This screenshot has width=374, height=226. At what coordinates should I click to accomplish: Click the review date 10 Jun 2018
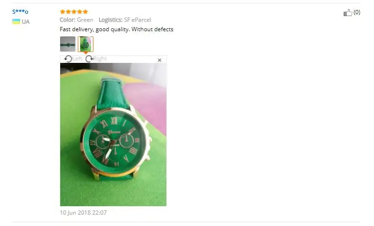tap(83, 213)
